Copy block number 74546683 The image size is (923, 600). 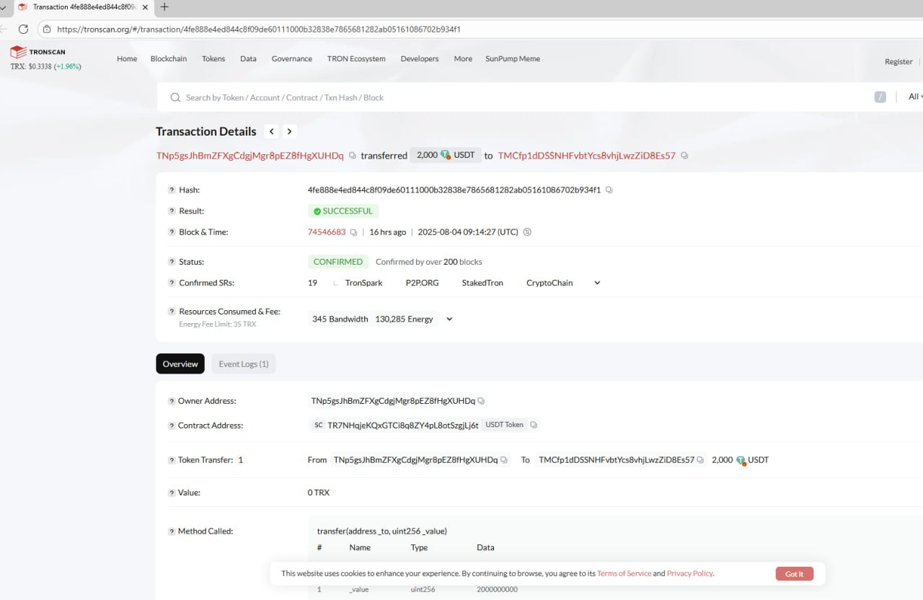pos(353,232)
